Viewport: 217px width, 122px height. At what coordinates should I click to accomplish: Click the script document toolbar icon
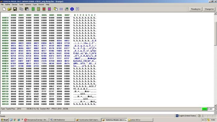[x=77, y=9]
